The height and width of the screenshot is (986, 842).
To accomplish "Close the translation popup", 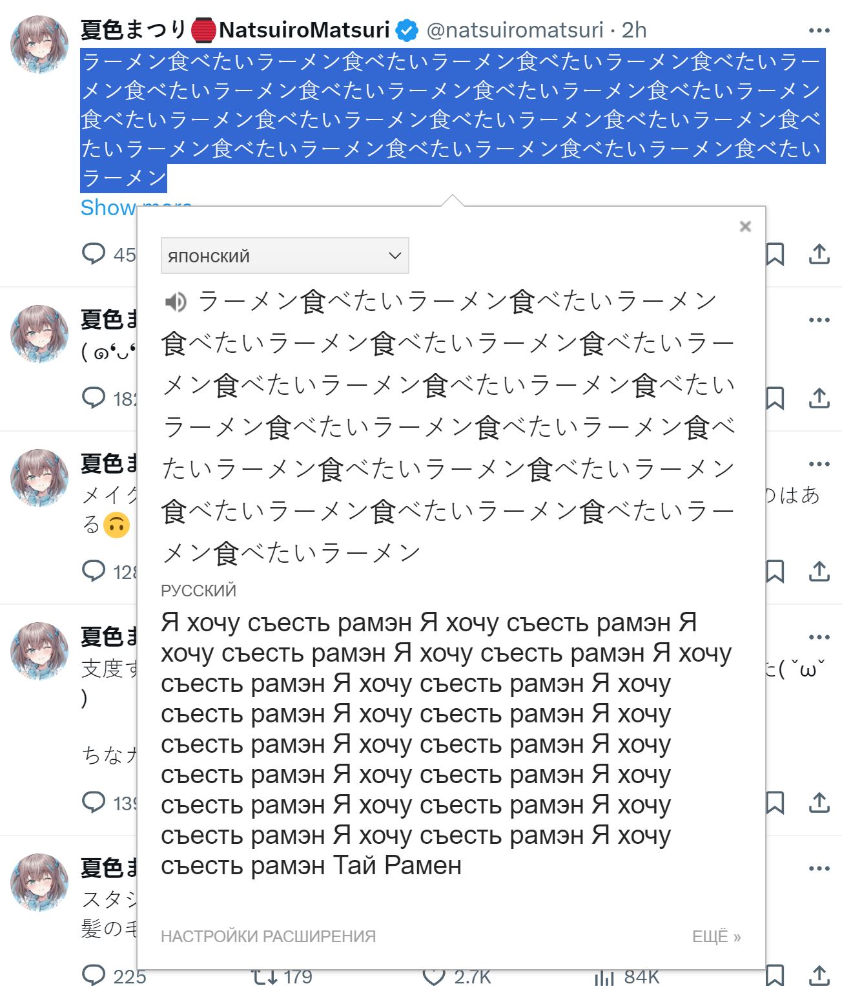I will 745,226.
